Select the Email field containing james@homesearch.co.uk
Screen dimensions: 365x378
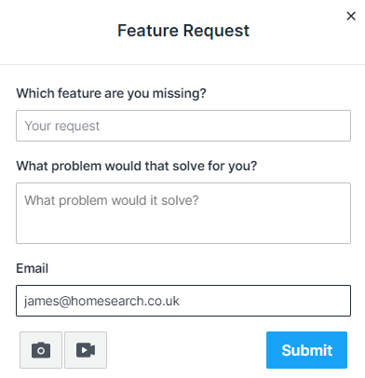click(x=183, y=301)
